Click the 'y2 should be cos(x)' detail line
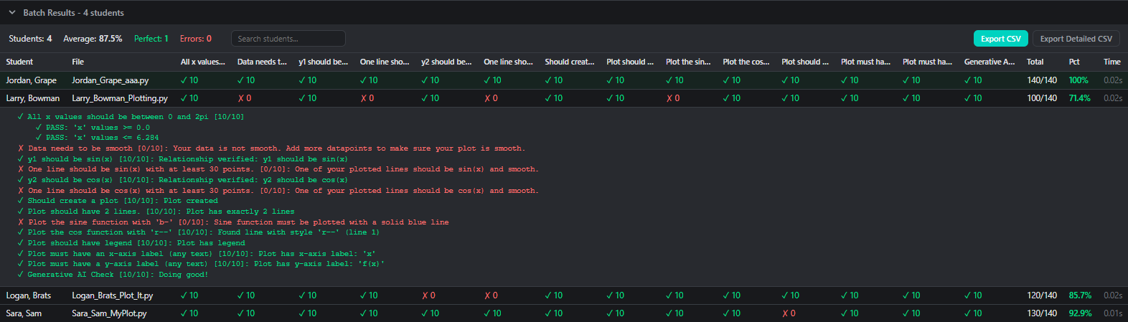This screenshot has height=322, width=1128. point(183,180)
